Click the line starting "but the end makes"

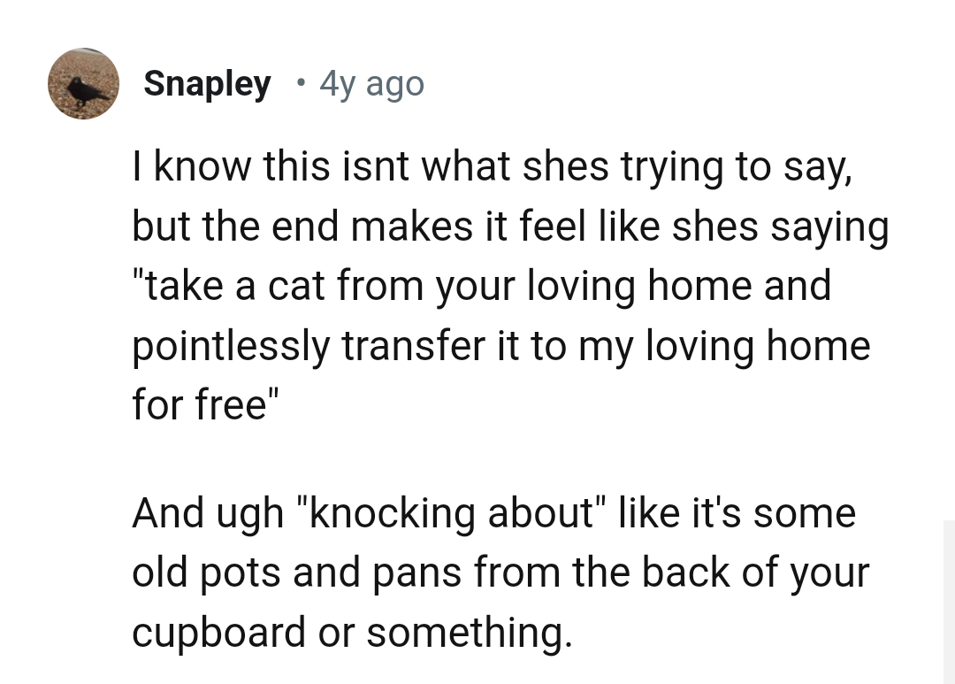(510, 227)
